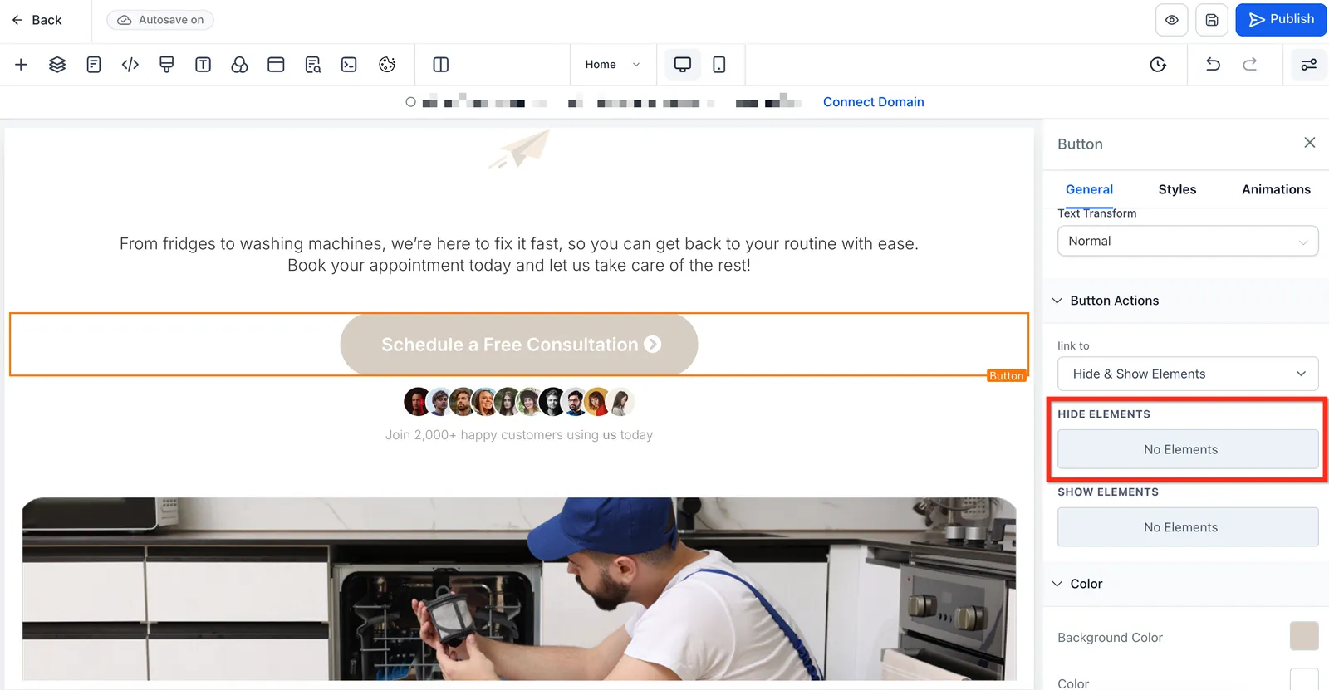This screenshot has height=690, width=1329.
Task: Click the cookie settings icon
Action: (387, 65)
